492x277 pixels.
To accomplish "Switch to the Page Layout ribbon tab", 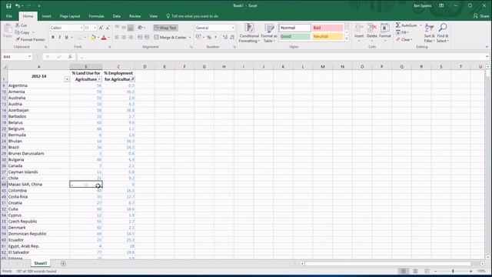I will coord(70,16).
